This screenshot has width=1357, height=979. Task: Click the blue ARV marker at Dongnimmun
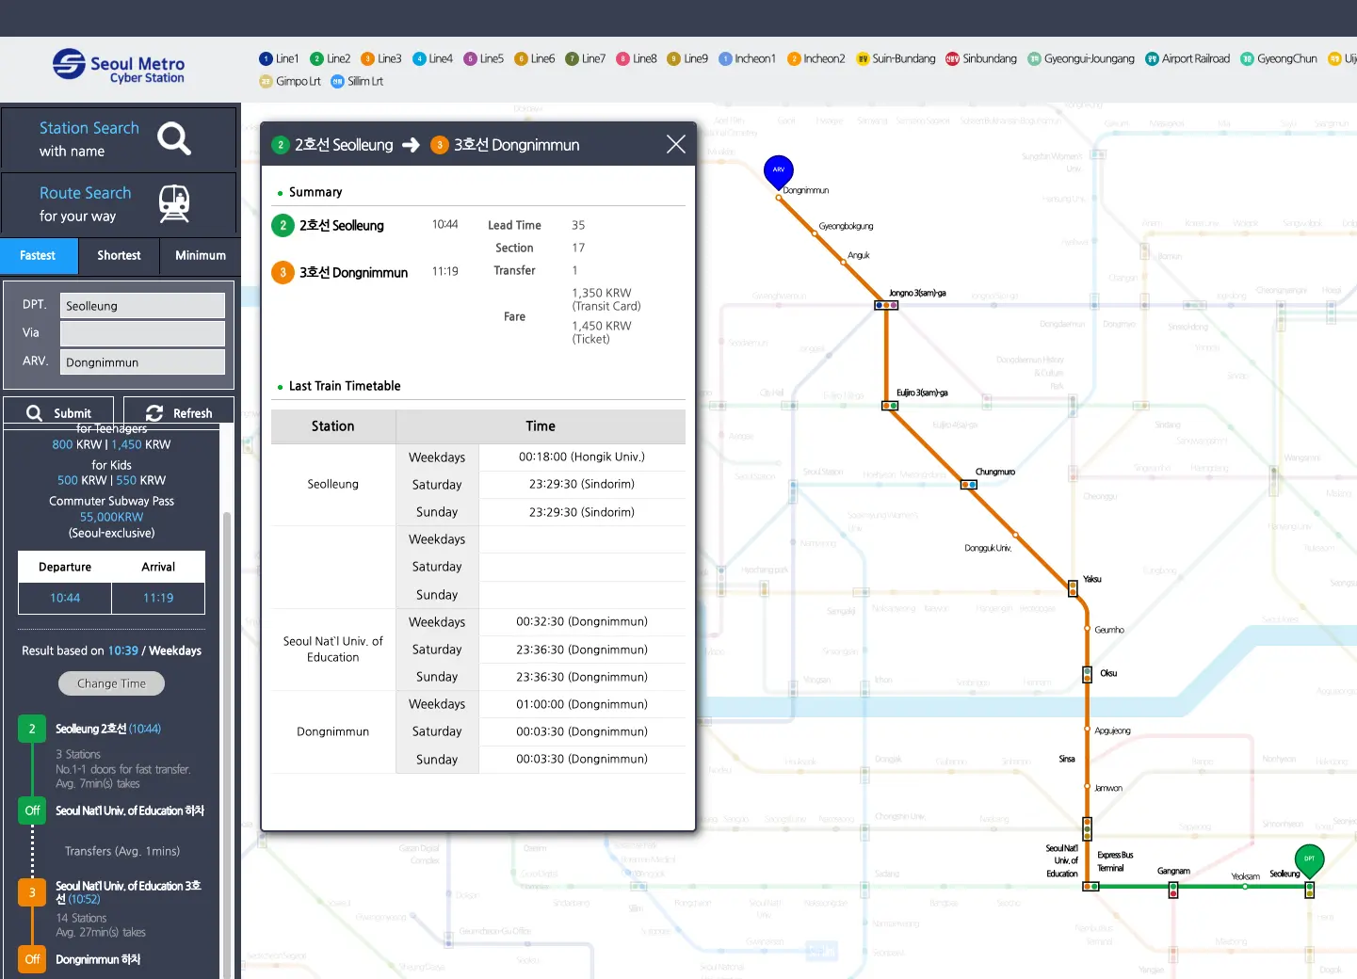click(778, 171)
